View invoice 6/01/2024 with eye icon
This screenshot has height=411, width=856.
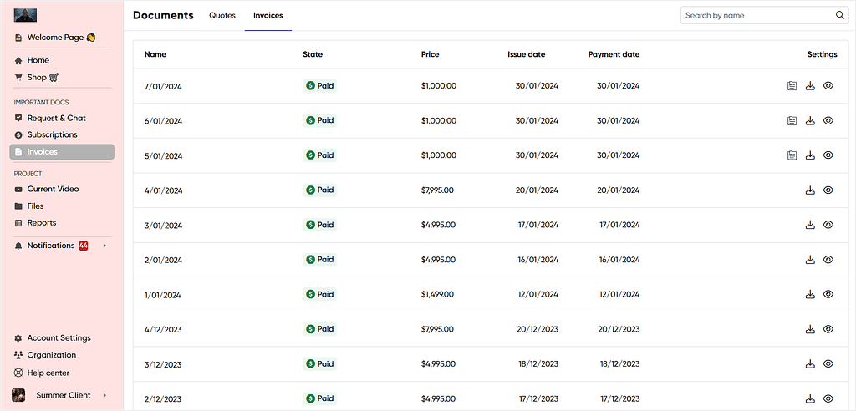[x=828, y=120]
